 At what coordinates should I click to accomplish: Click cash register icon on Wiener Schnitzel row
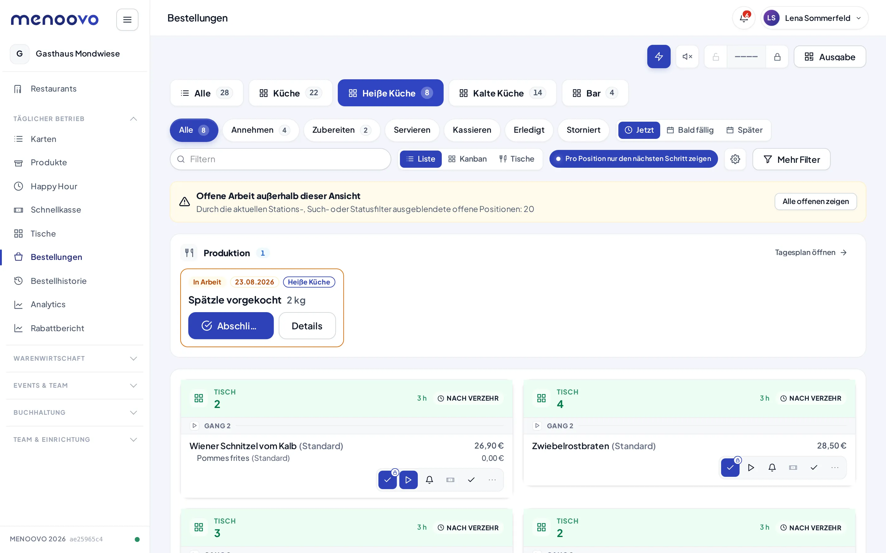450,480
